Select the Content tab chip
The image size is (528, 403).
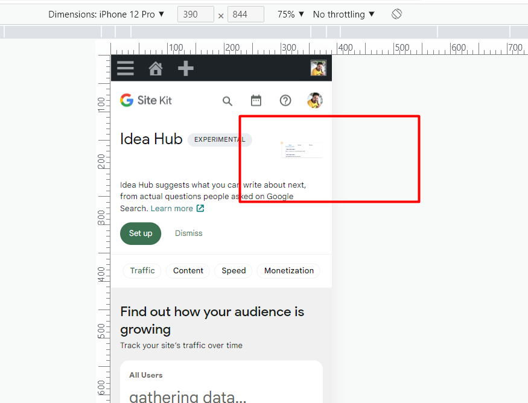coord(188,271)
